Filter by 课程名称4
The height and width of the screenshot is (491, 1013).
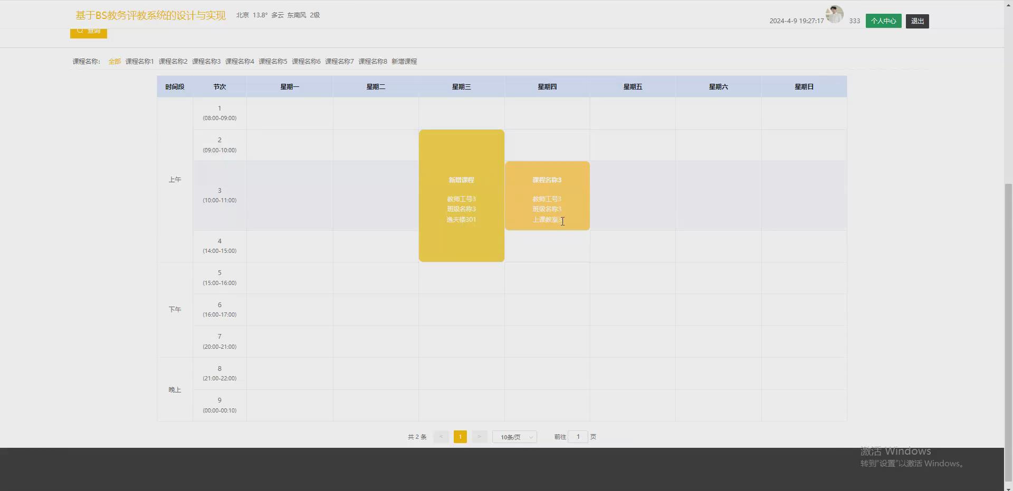(240, 62)
